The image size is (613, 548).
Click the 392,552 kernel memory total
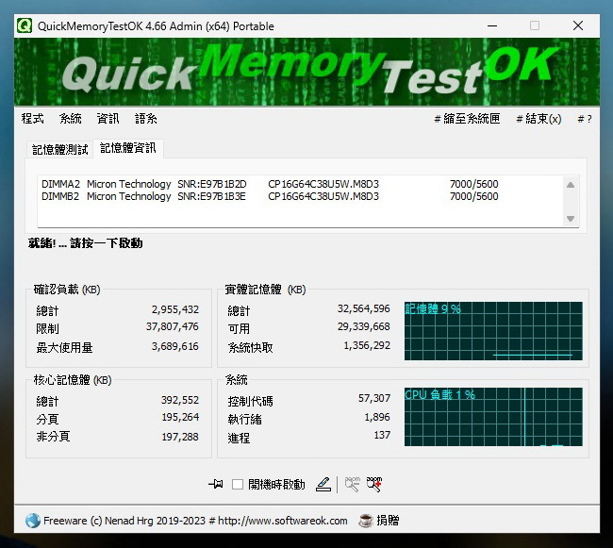point(180,400)
